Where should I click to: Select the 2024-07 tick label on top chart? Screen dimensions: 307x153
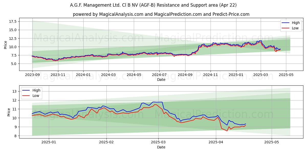click(159, 75)
